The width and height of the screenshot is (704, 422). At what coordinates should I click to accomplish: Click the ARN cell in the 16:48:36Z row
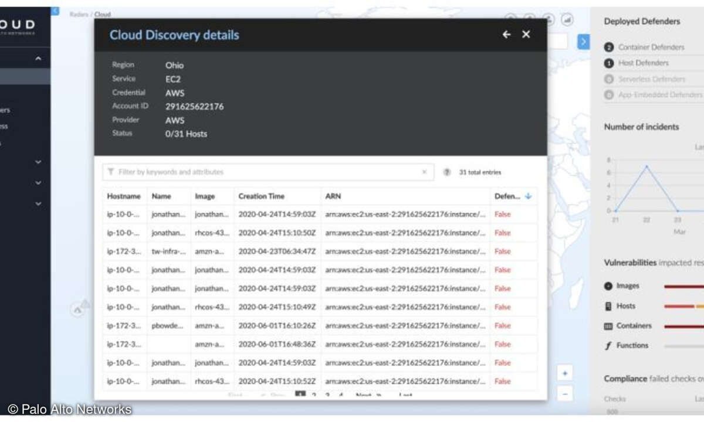point(405,344)
